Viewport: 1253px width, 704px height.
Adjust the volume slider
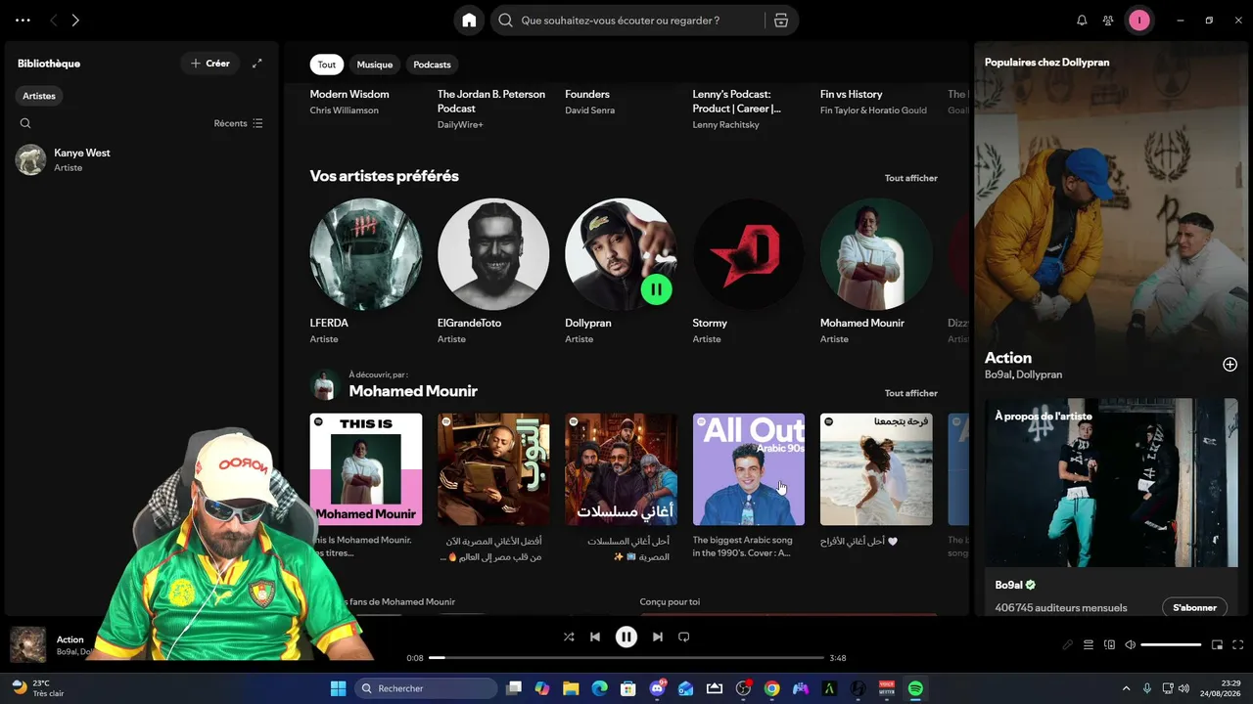tap(1171, 644)
